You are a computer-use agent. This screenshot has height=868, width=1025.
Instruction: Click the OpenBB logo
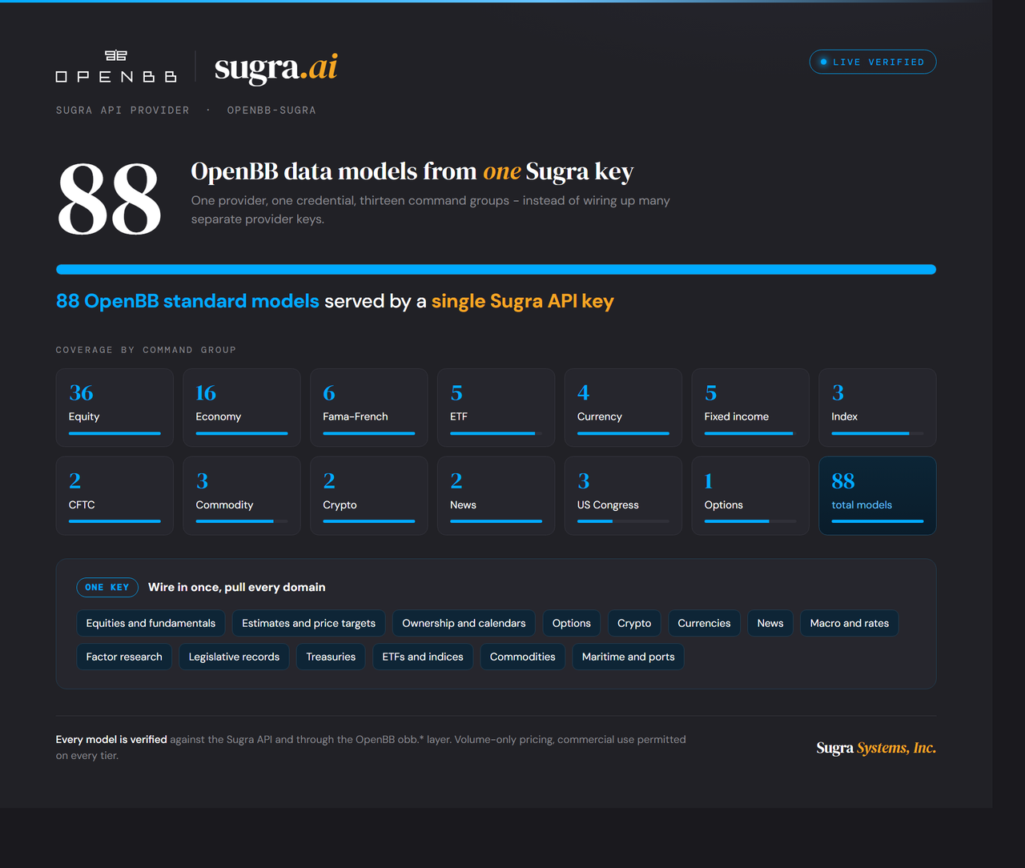[116, 66]
